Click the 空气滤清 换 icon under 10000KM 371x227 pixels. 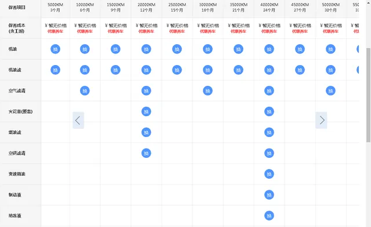point(85,91)
